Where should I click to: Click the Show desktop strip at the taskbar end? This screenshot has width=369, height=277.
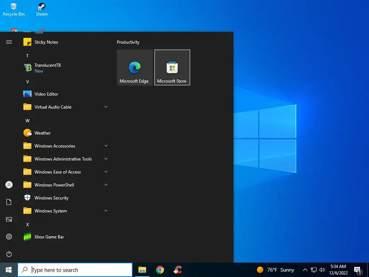(368, 270)
